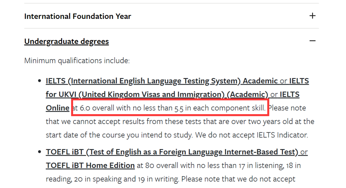Click the bullet point before the TOEFL item
This screenshot has height=188, width=346.
point(39,152)
